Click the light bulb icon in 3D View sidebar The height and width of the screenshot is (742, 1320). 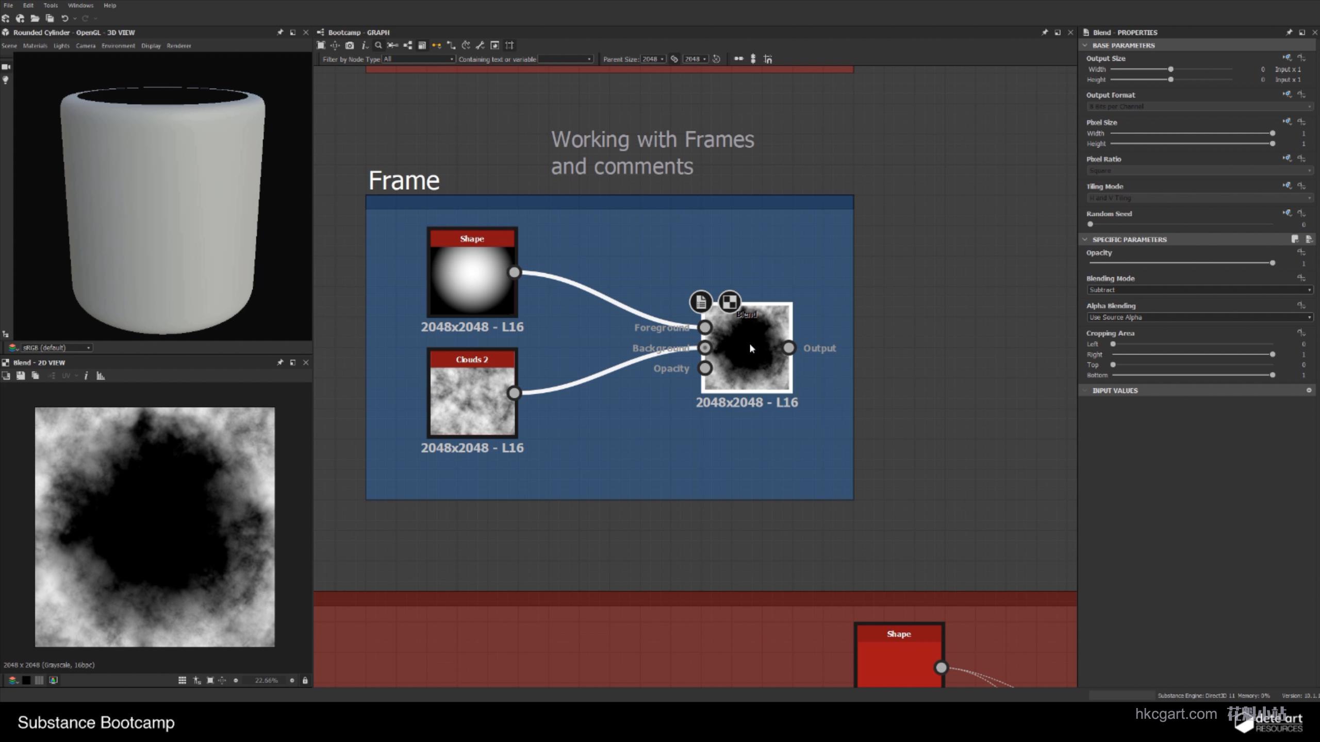[x=6, y=80]
